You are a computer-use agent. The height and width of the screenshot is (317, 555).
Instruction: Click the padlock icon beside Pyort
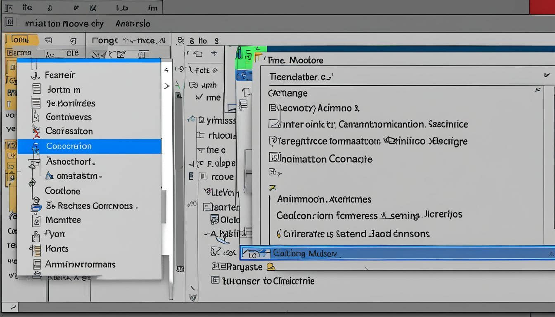(x=35, y=234)
